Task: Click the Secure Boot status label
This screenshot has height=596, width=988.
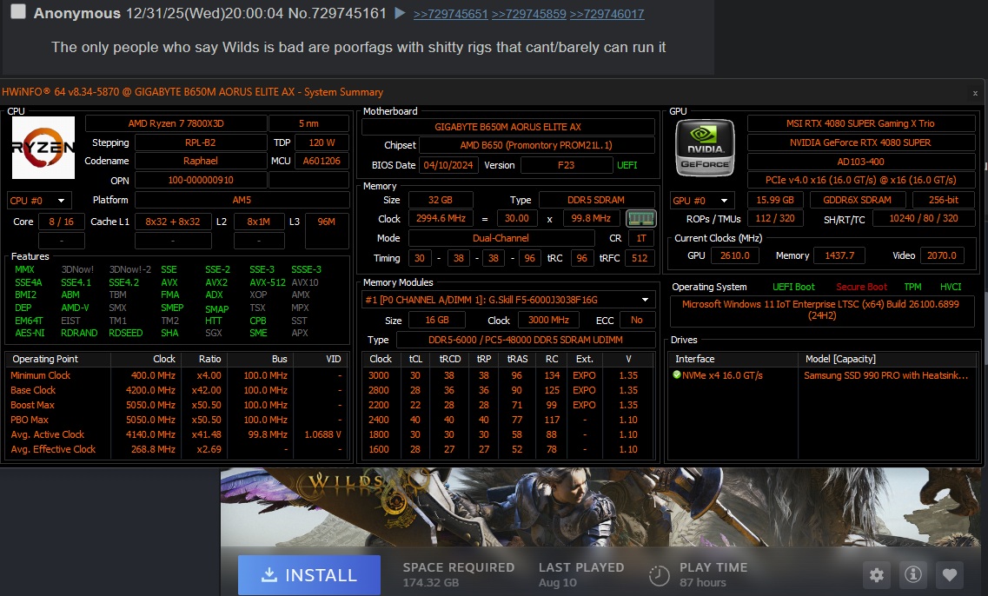Action: pos(861,287)
